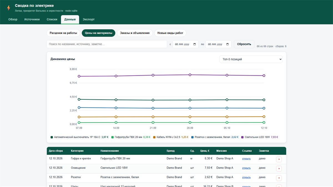The height and width of the screenshot is (187, 333).
Task: Click the dark green Автоматический выключатель legend swatch
Action: pyautogui.click(x=52, y=137)
